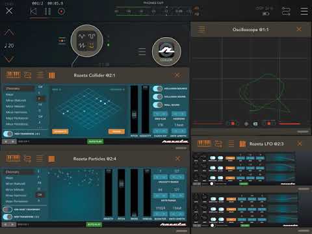The image size is (312, 234).
Task: Change Grid Size stepper in Collider
Action: 161,114
